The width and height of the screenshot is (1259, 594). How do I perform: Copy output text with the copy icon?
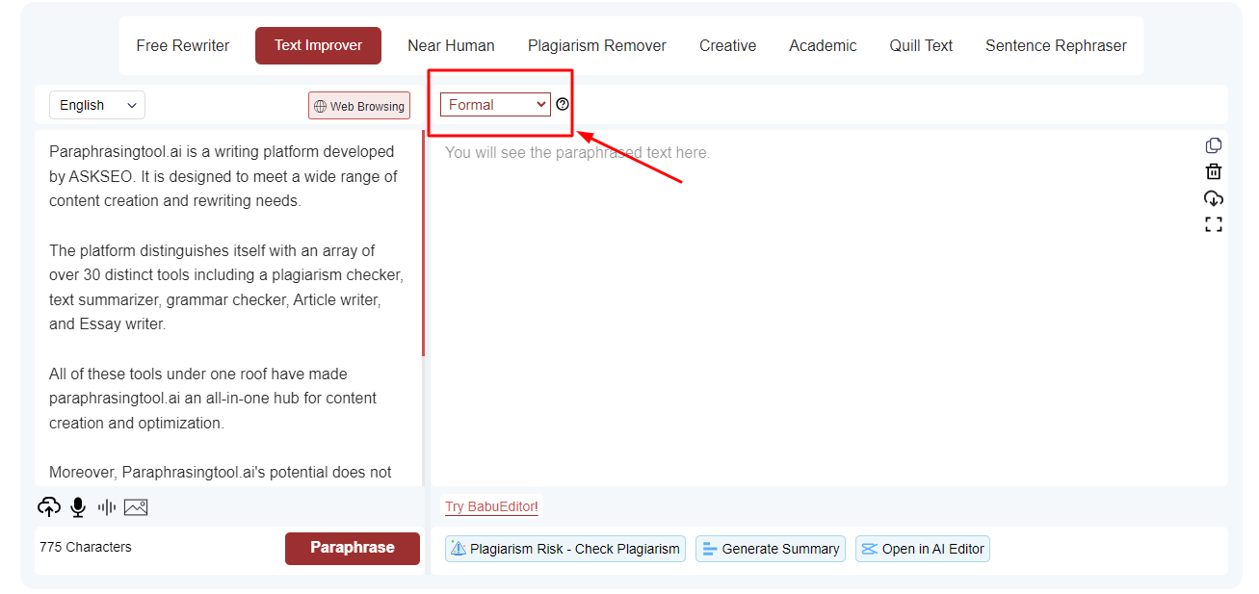coord(1214,145)
